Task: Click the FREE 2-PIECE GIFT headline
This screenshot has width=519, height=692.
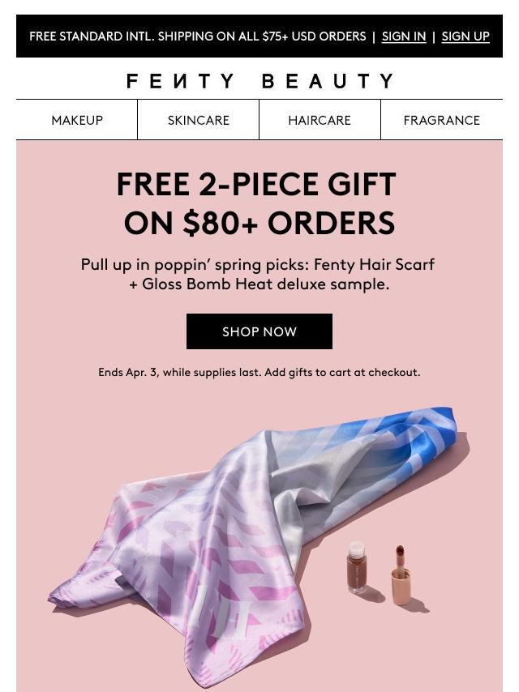Action: 256,184
